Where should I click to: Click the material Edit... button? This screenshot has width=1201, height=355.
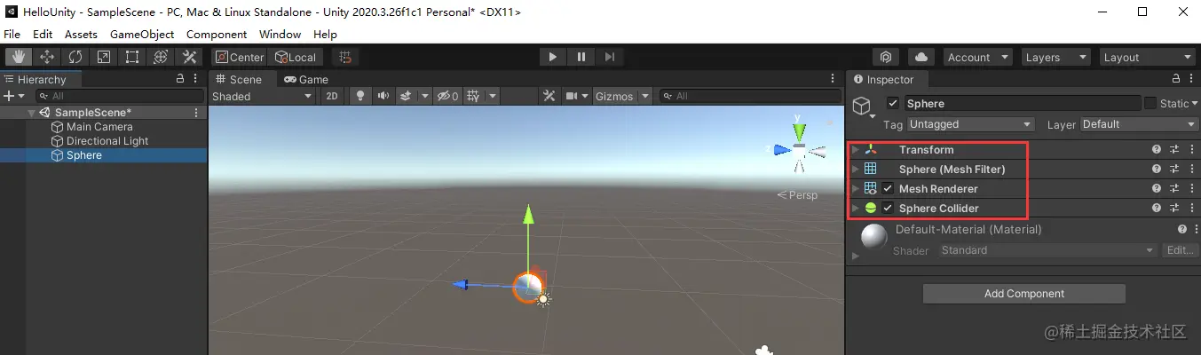(x=1181, y=250)
